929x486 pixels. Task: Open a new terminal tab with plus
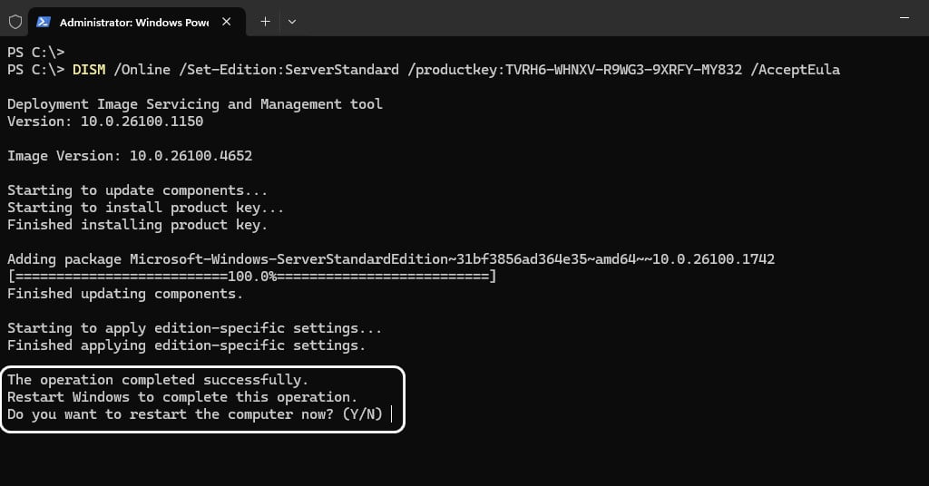tap(266, 22)
